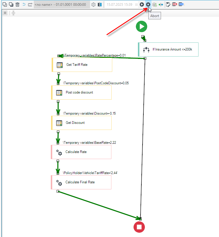Click the red XML icon

(x=175, y=4)
